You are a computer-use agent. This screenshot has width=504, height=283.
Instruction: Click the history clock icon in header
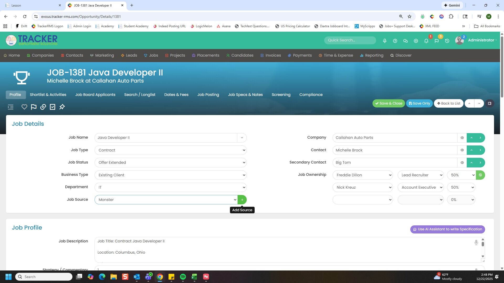coord(447,41)
